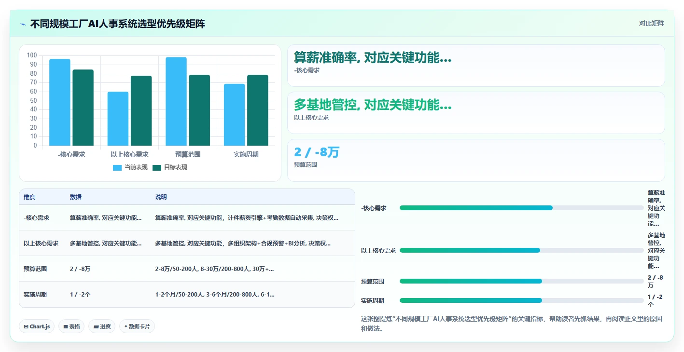This screenshot has width=684, height=352.
Task: Click the dark green bar for 以上核心需求
Action: point(141,111)
